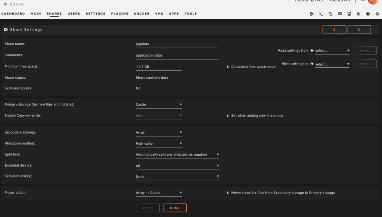382x217 pixels.
Task: Open the notifications bell icon
Action: (x=377, y=14)
